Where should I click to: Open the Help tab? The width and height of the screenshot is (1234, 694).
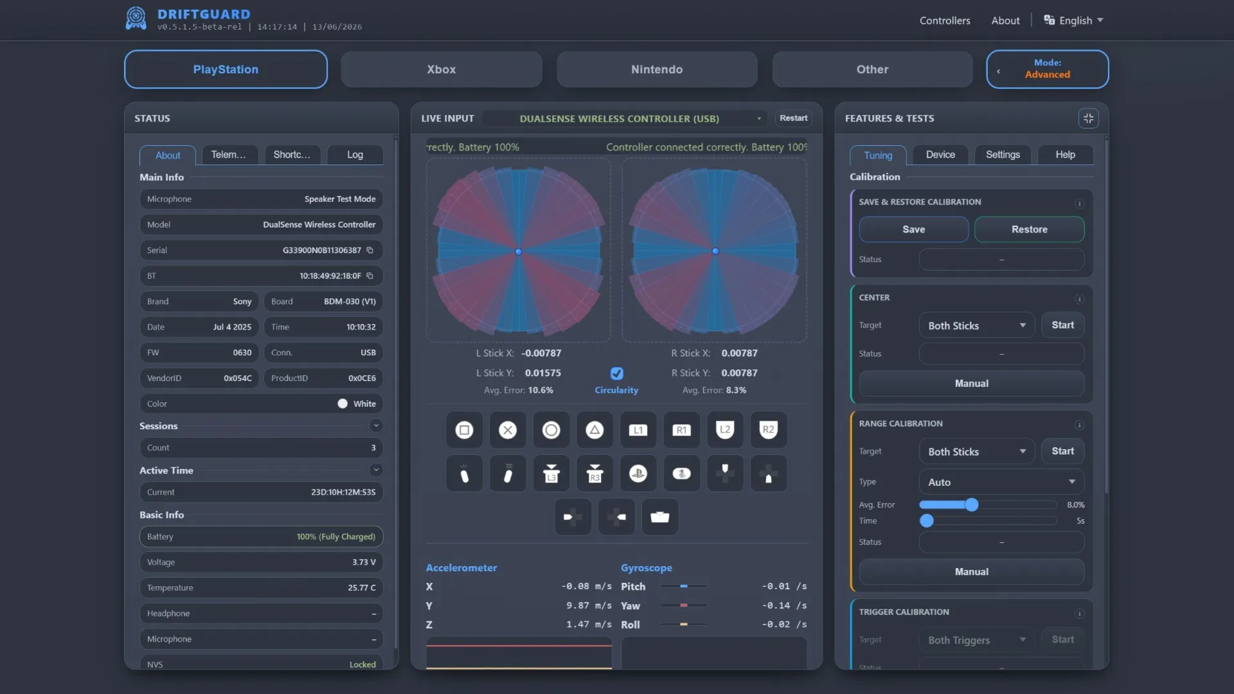[1065, 155]
